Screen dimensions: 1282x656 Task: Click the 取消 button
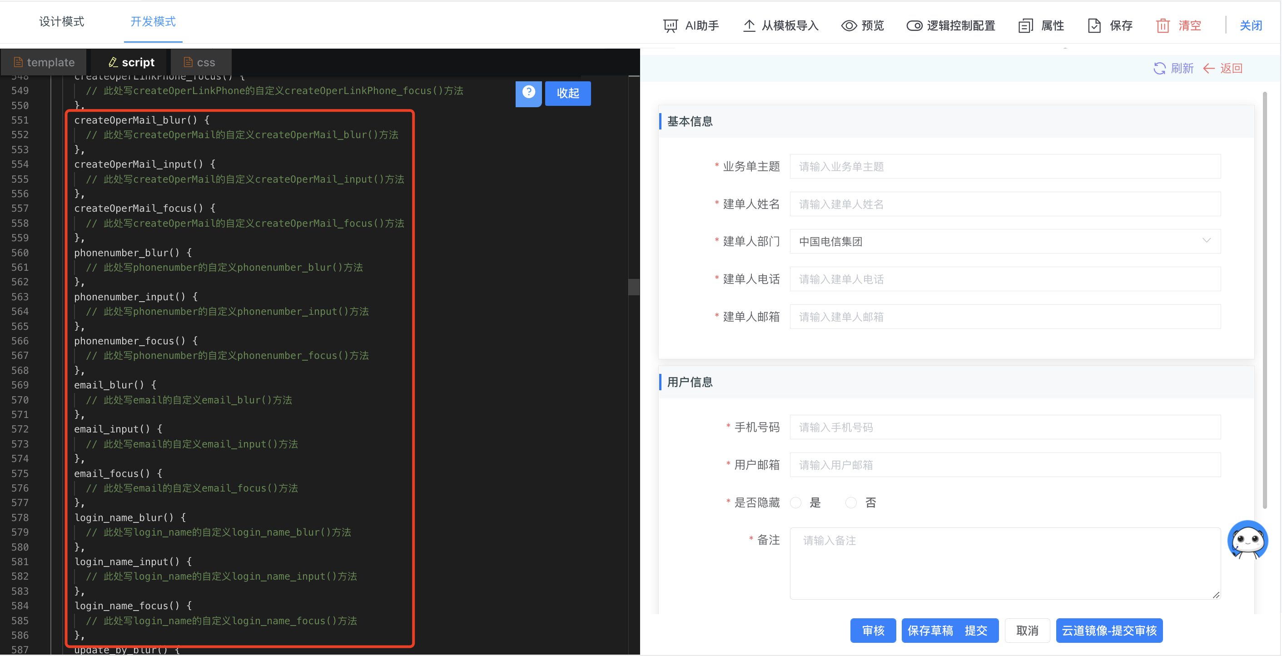[1027, 631]
